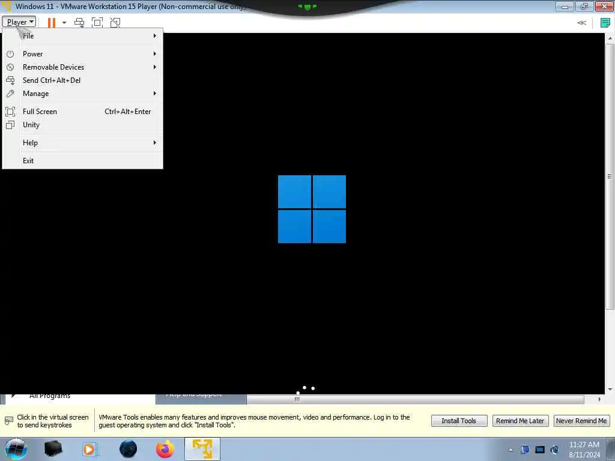Screen dimensions: 615x461
Task: Click the scroll right arrow on horizontal scrollbar
Action: click(x=599, y=399)
